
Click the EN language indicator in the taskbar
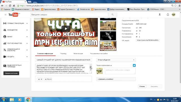pyautogui.click(x=151, y=99)
